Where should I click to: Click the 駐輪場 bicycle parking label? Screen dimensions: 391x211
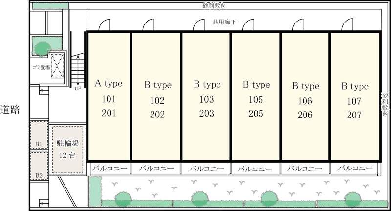click(67, 143)
